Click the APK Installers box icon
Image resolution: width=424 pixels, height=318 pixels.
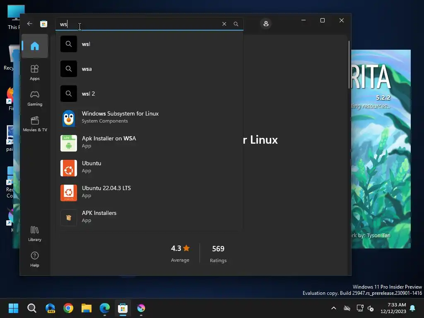click(x=69, y=218)
